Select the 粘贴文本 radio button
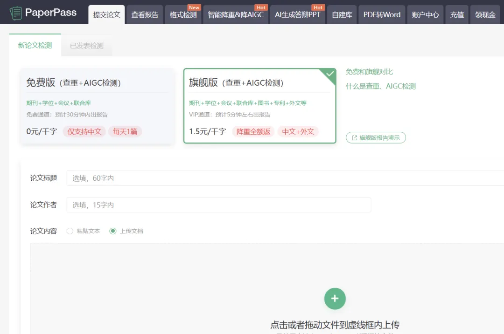 coord(70,231)
